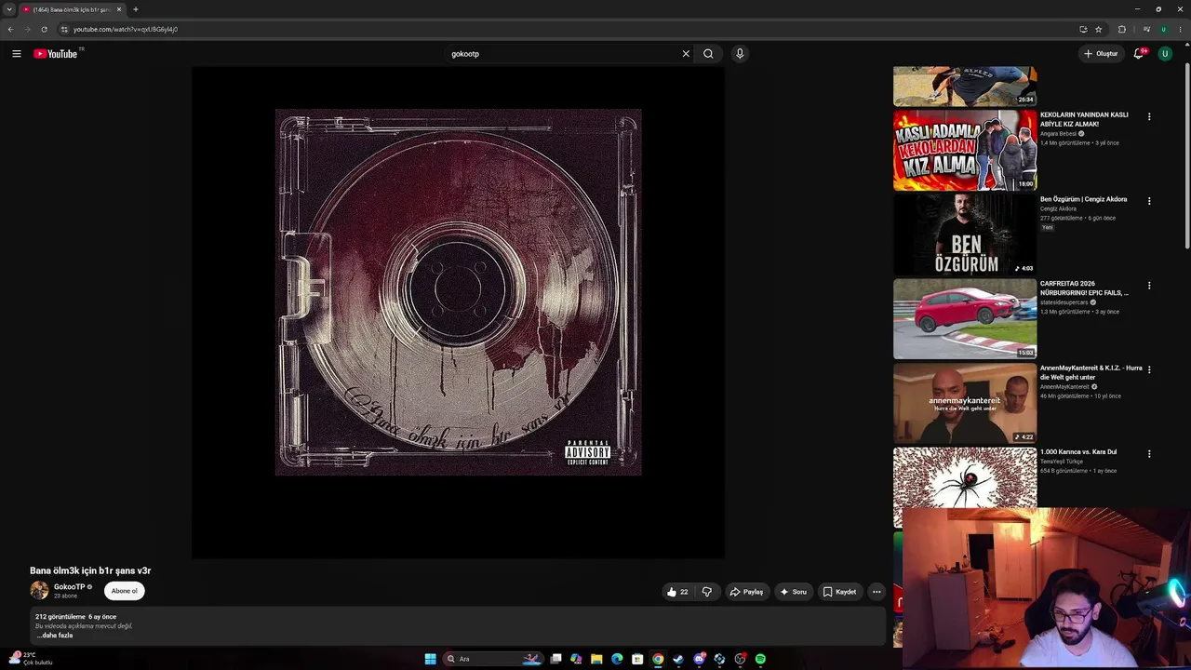Go to the YouTube home logo
This screenshot has width=1191, height=670.
pos(56,54)
